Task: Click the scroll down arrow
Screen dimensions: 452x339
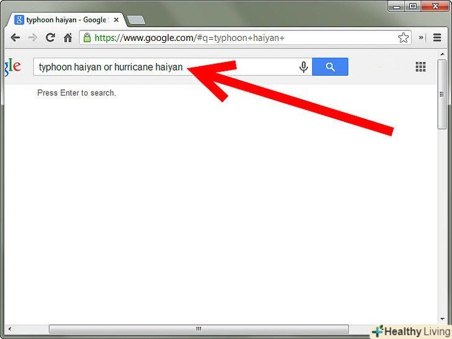Action: pos(442,319)
